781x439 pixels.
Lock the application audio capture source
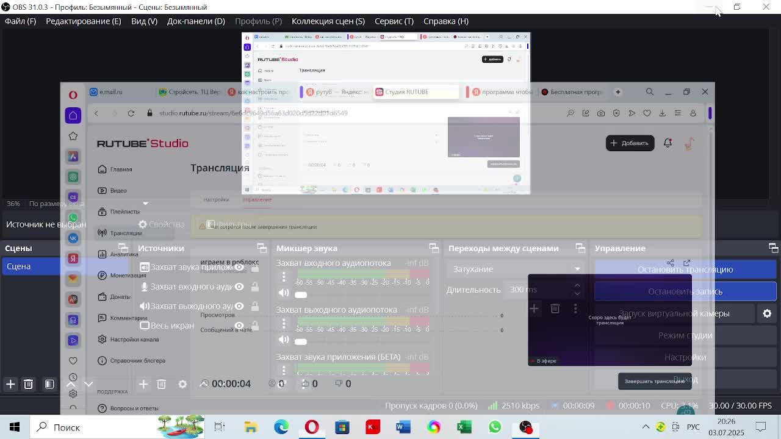(x=255, y=267)
